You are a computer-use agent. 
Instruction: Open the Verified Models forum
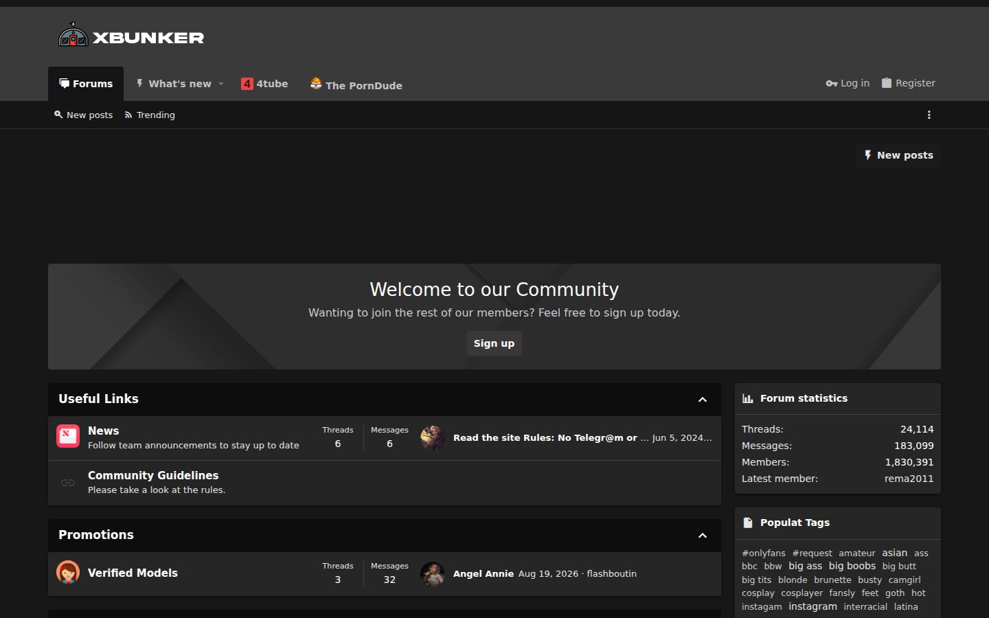pyautogui.click(x=133, y=573)
